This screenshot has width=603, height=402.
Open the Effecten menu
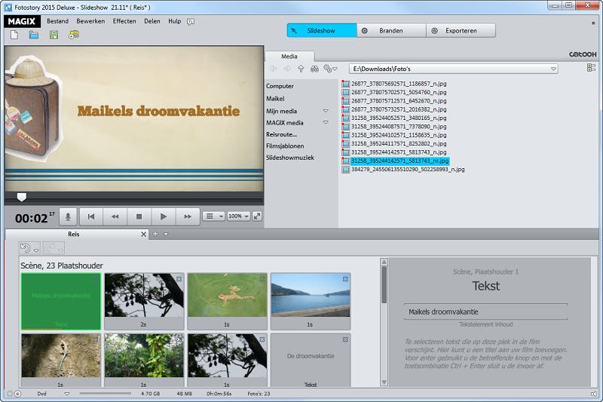click(x=124, y=21)
